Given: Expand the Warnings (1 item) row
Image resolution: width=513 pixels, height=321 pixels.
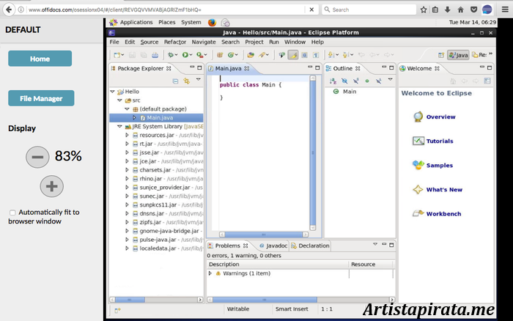Looking at the screenshot, I should click(210, 273).
